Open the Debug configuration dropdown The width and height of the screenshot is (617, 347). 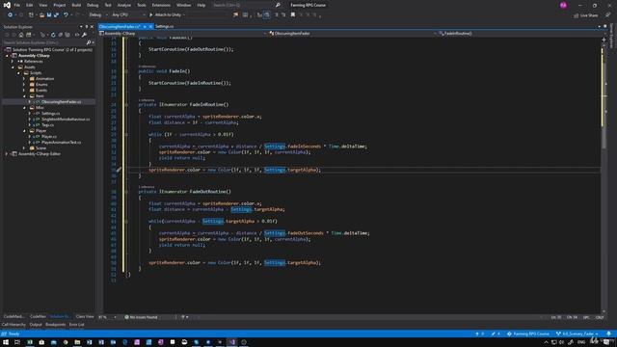tap(98, 15)
